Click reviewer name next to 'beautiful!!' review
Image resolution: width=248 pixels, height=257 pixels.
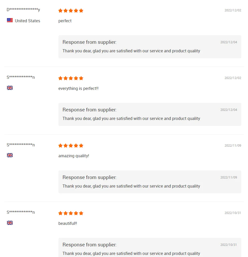point(21,212)
